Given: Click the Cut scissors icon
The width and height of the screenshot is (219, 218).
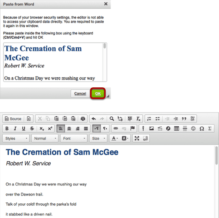Looking at the screenshot, I should (x=40, y=119).
